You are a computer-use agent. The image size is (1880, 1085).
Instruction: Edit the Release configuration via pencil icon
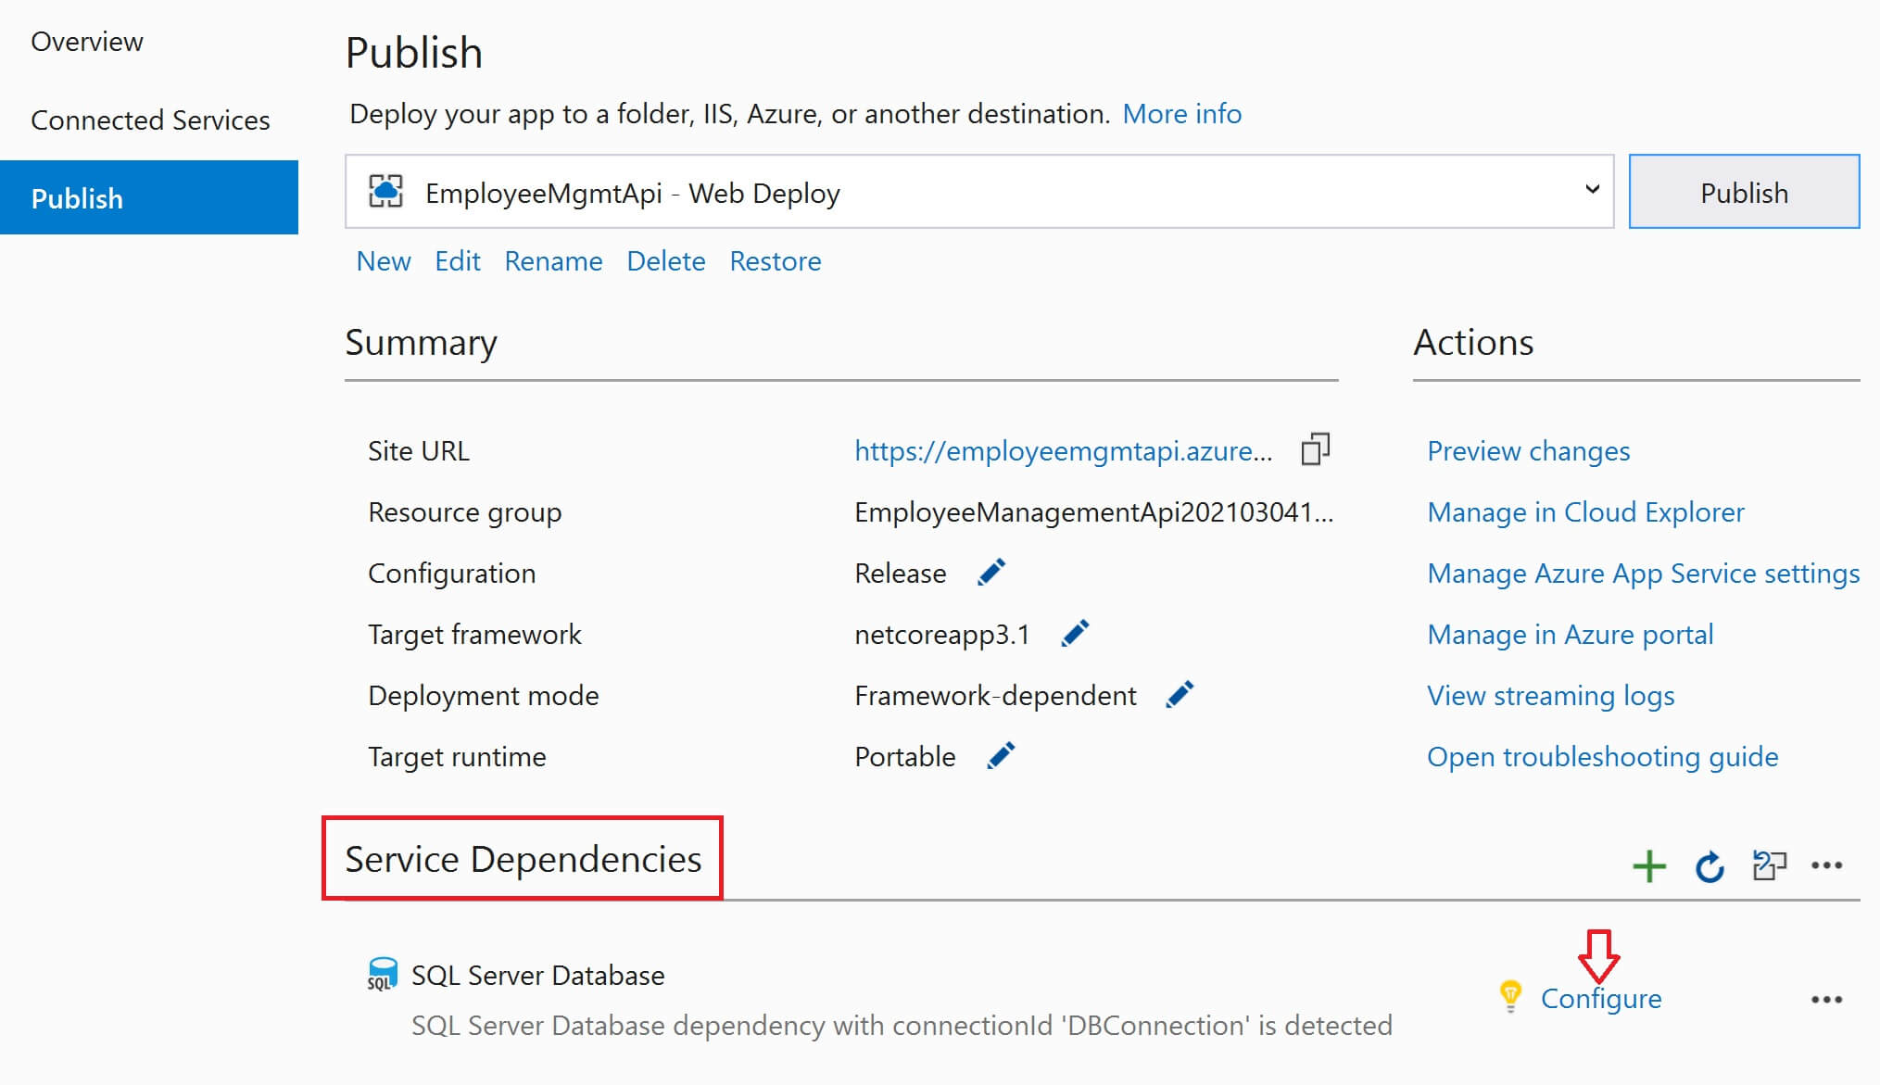pos(991,573)
